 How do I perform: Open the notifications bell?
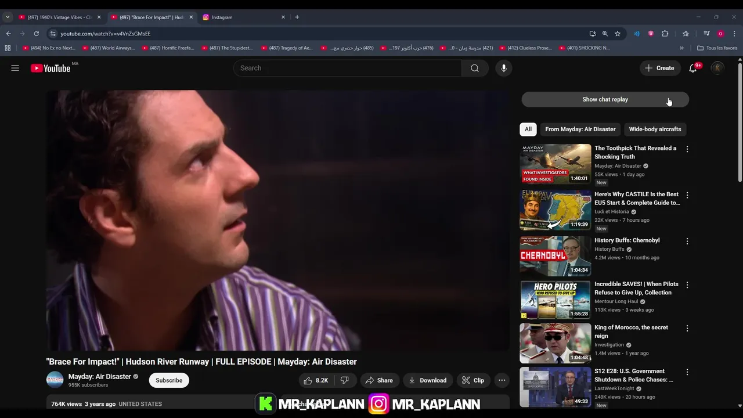click(692, 68)
